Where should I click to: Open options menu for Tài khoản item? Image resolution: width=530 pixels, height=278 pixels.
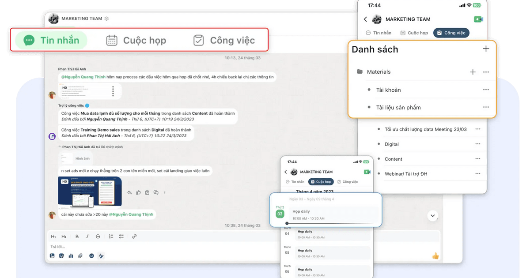486,90
